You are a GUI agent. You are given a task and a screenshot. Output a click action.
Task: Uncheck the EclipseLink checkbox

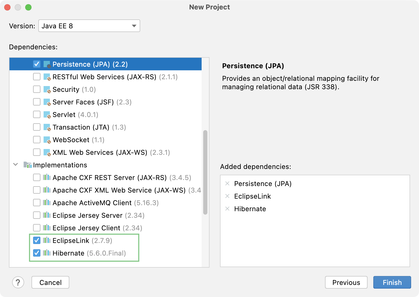point(37,240)
